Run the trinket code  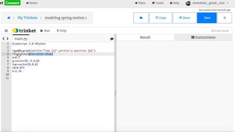(x=45, y=30)
